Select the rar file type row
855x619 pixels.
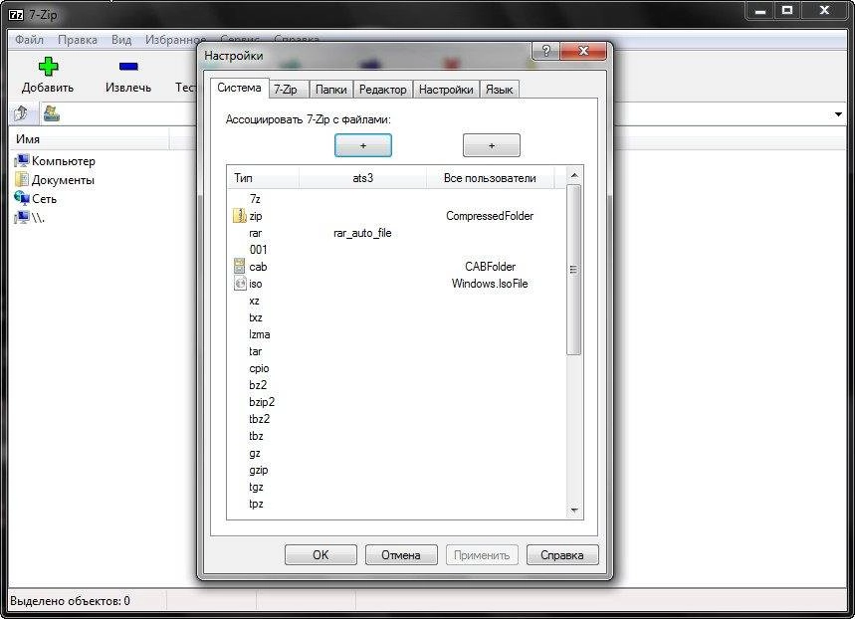coord(397,233)
